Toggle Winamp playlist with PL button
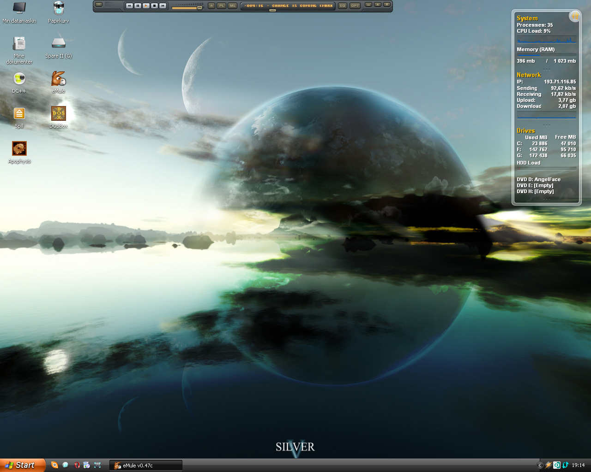591x472 pixels. (x=222, y=6)
